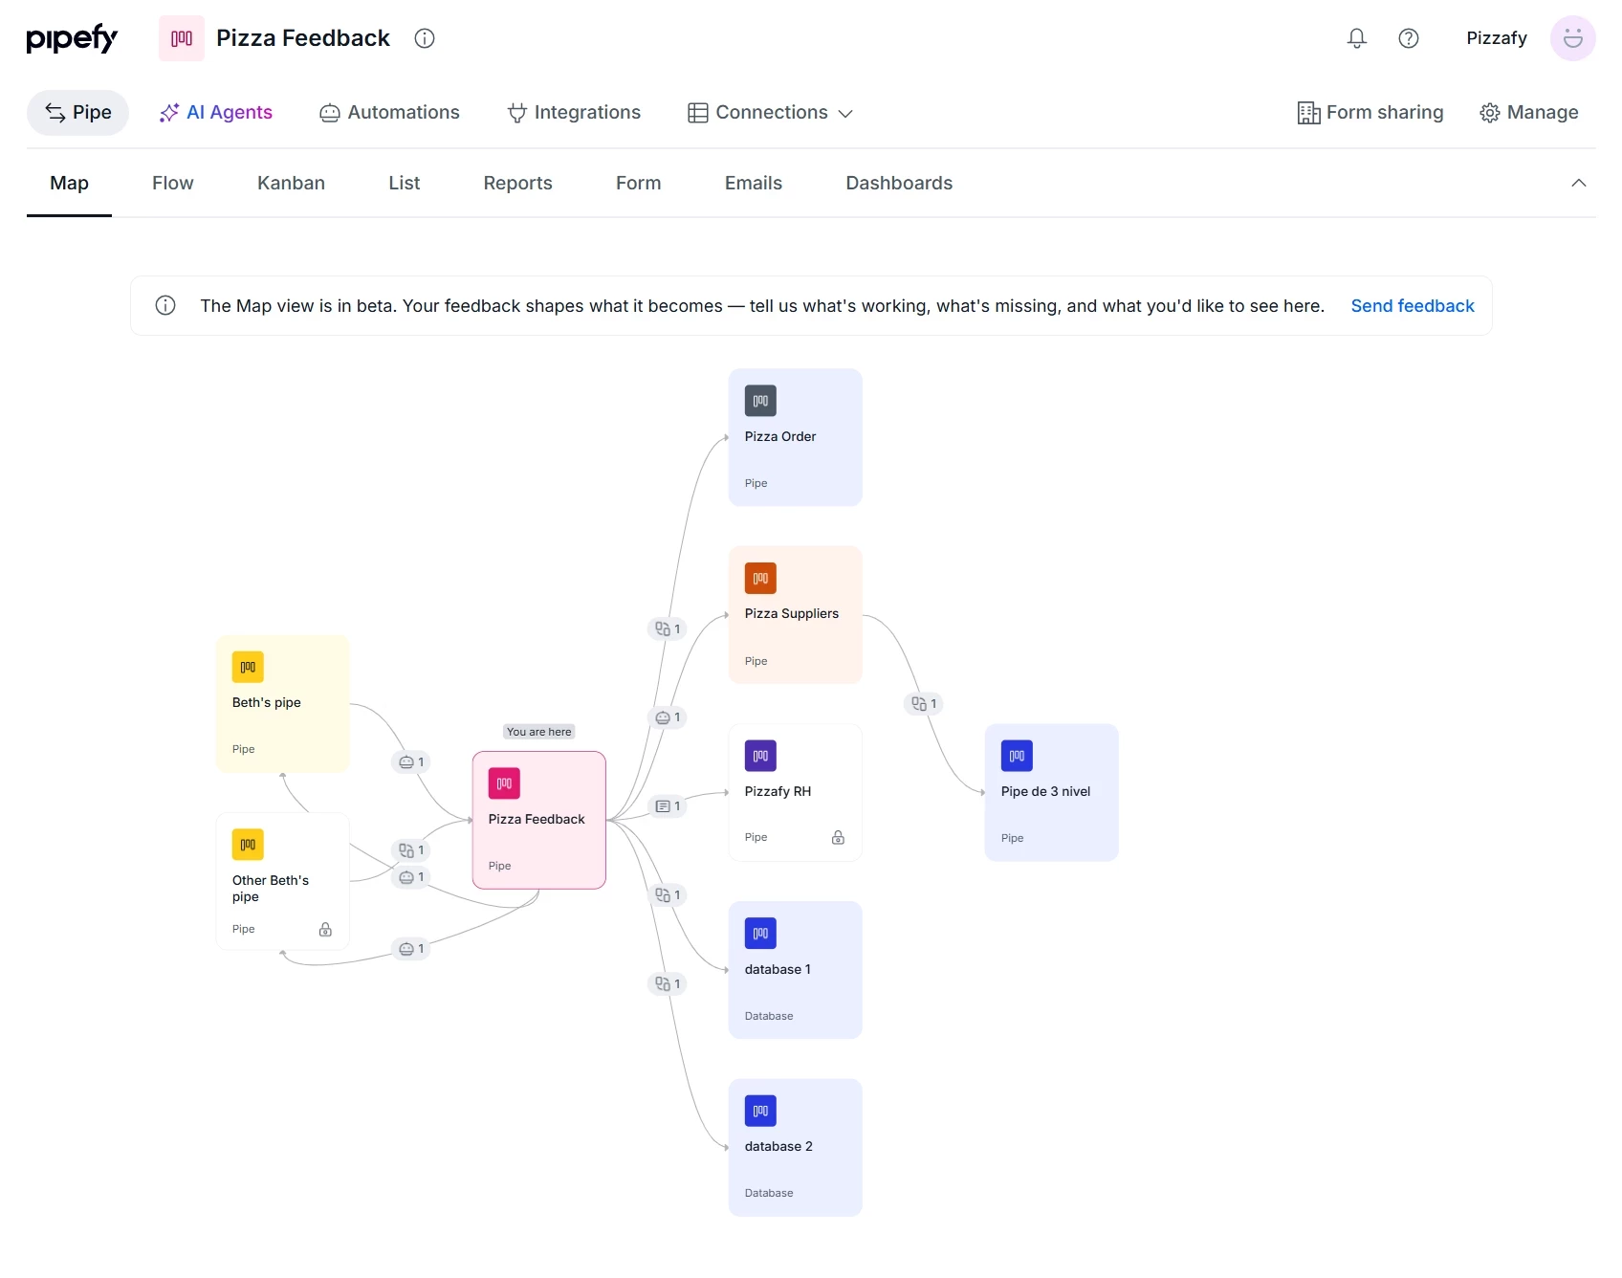1622x1278 pixels.
Task: Open the List tab
Action: [405, 183]
